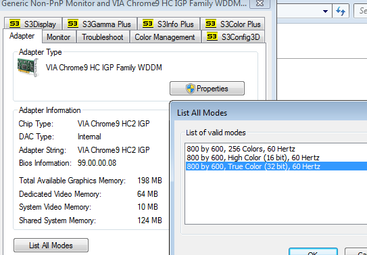
Task: Click the refresh arrows icon
Action: (x=341, y=11)
